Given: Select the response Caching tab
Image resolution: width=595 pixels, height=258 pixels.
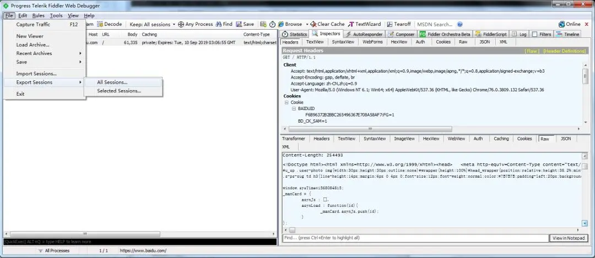Looking at the screenshot, I should click(x=501, y=139).
